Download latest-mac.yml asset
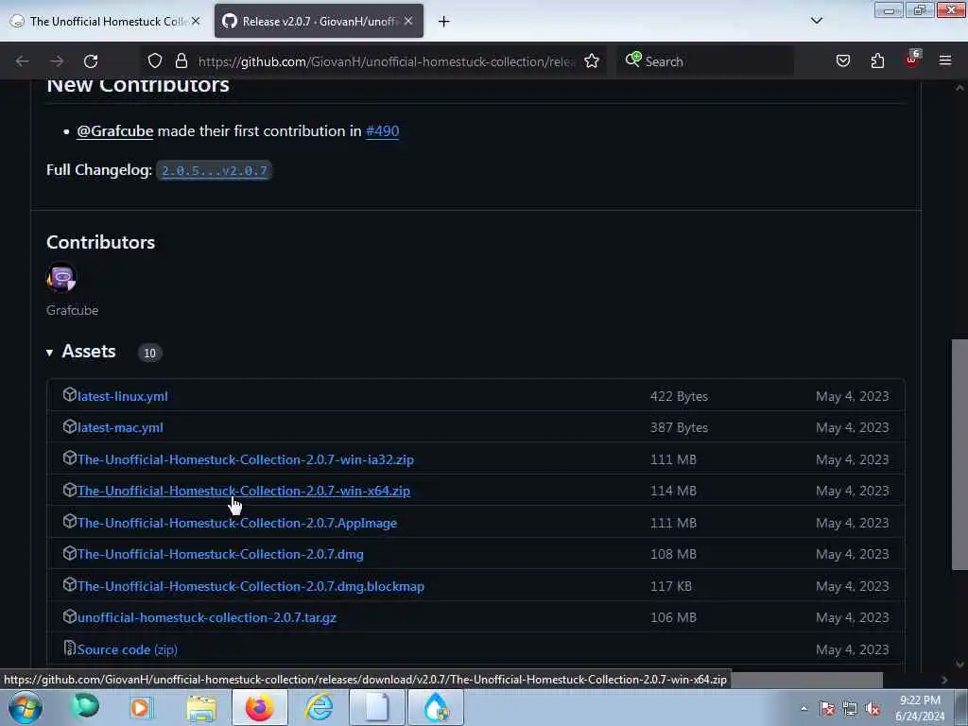 [x=120, y=427]
